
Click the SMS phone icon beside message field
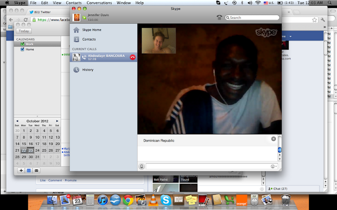coord(142,166)
